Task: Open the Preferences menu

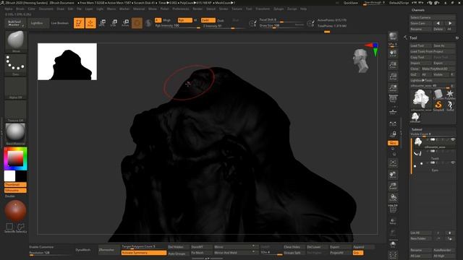Action: (x=181, y=9)
